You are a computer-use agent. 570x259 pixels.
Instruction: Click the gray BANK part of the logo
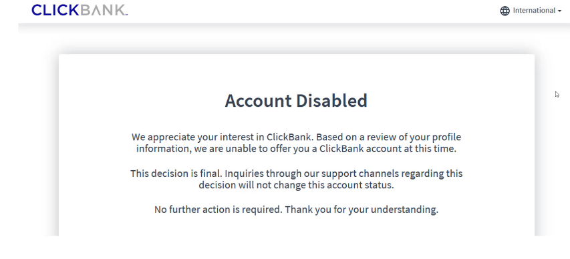coord(103,10)
